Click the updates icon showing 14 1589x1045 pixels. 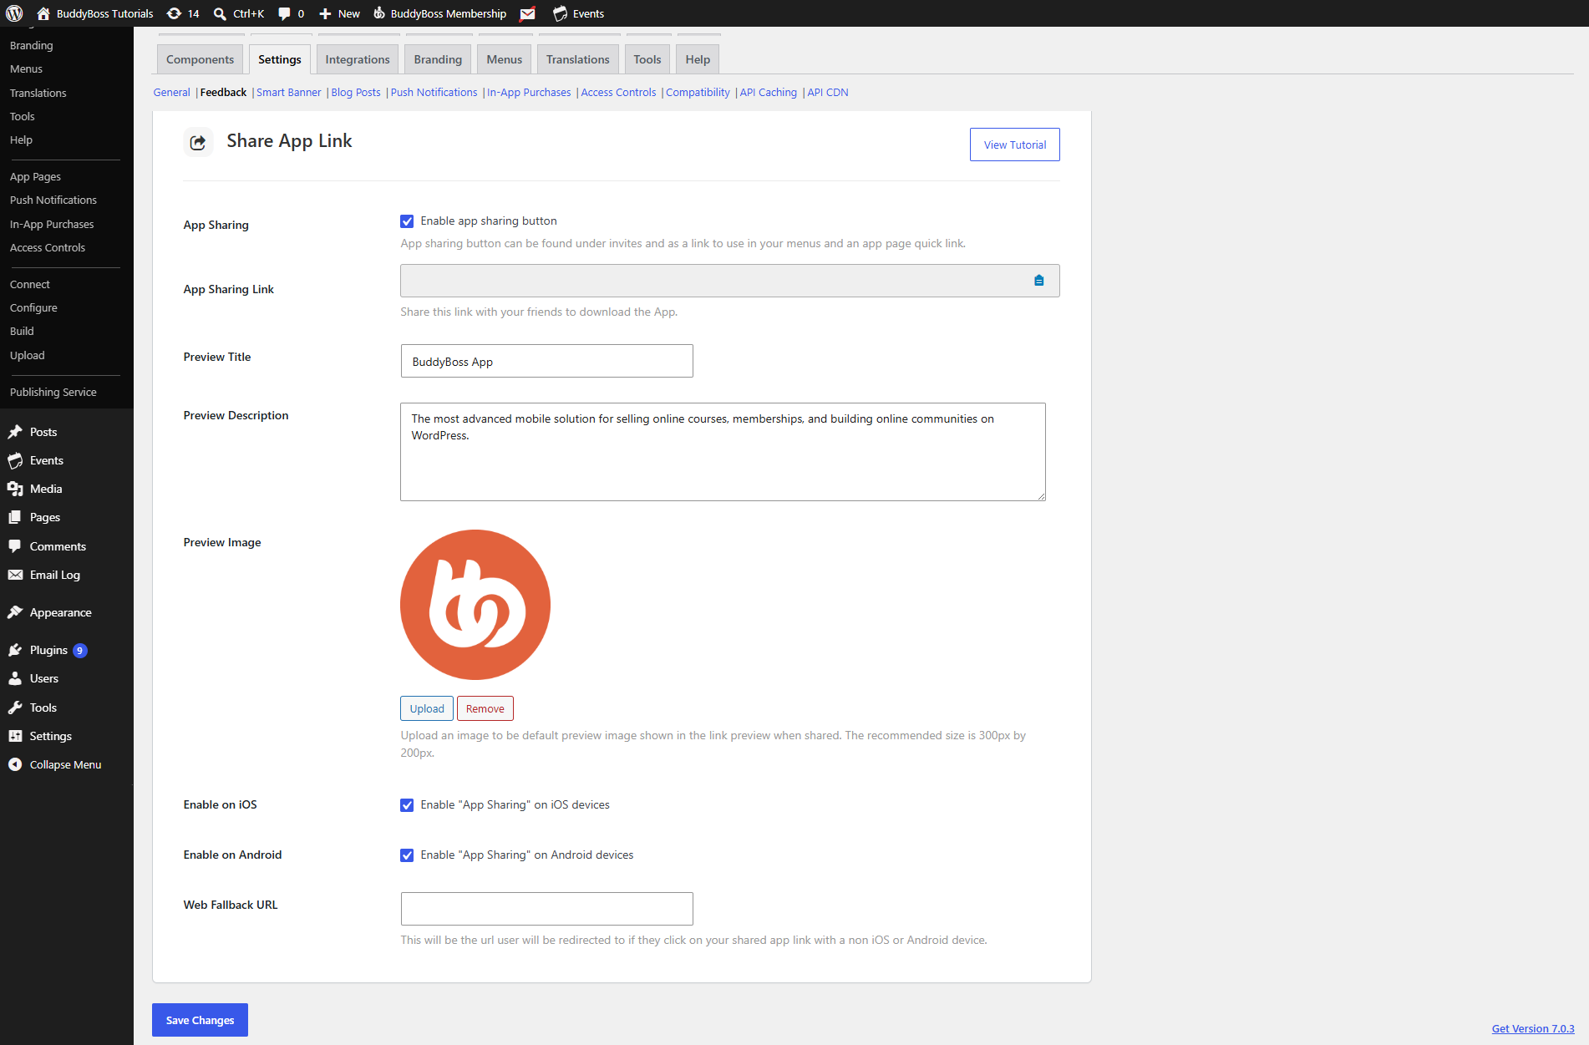[174, 13]
